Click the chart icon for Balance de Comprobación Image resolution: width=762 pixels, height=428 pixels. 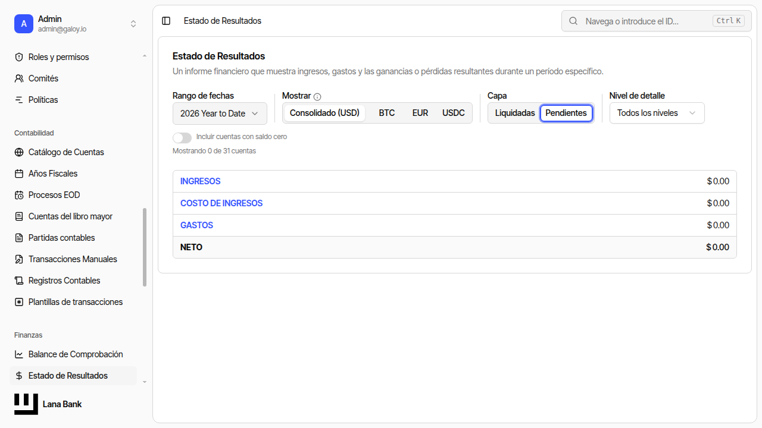click(x=19, y=354)
